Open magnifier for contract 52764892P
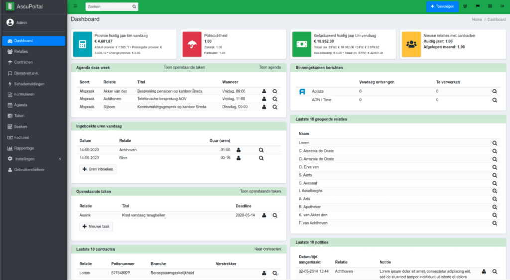This screenshot has height=280, width=510. (x=275, y=273)
